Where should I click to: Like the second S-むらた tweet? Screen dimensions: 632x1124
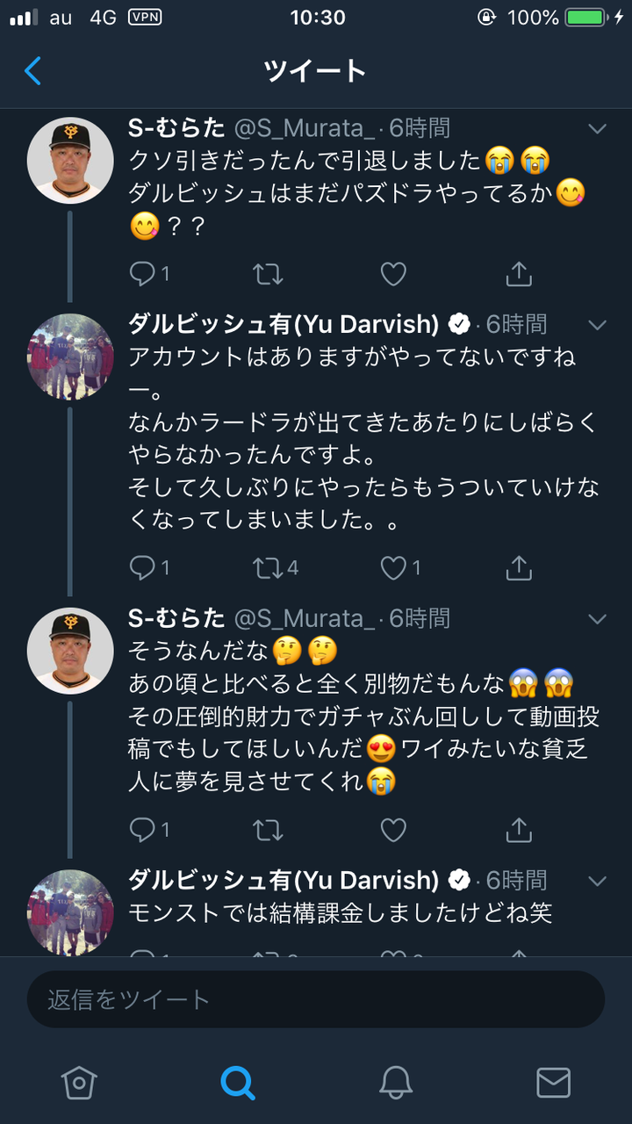point(393,829)
